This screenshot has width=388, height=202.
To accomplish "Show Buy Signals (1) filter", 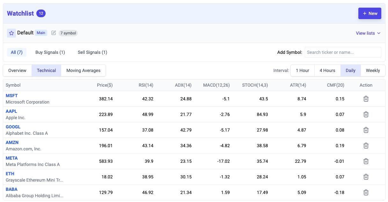I will coord(50,52).
